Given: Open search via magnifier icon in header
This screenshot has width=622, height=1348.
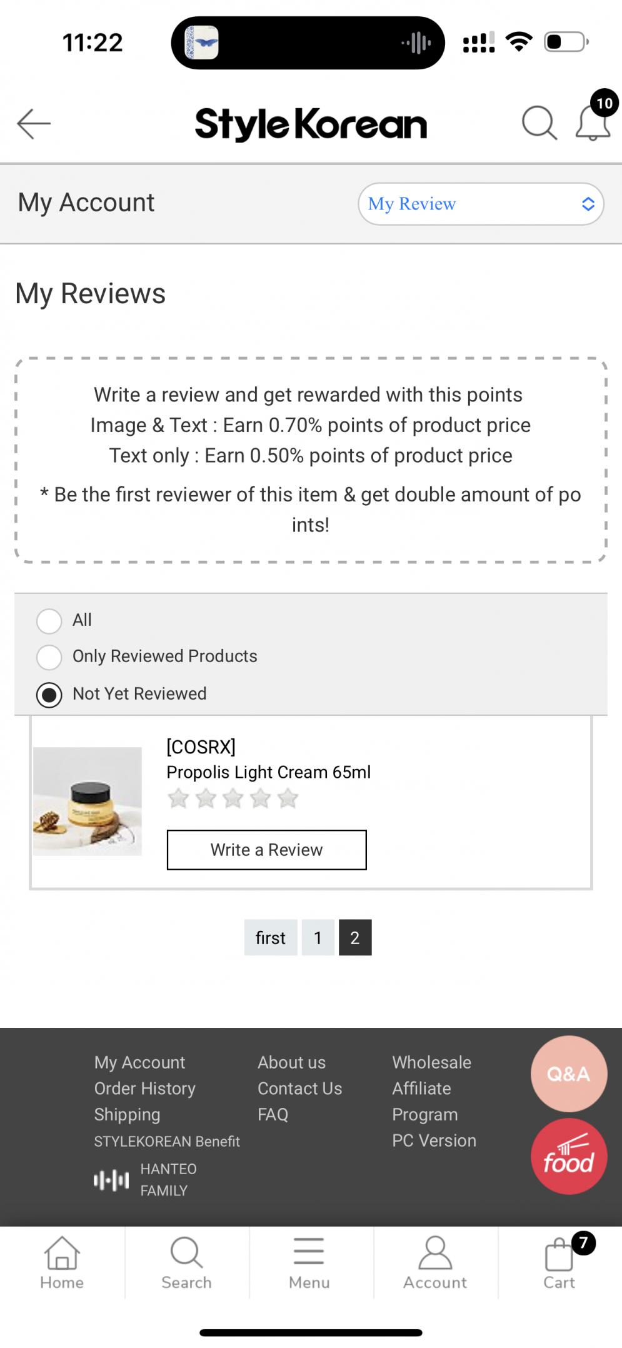Looking at the screenshot, I should pyautogui.click(x=539, y=123).
